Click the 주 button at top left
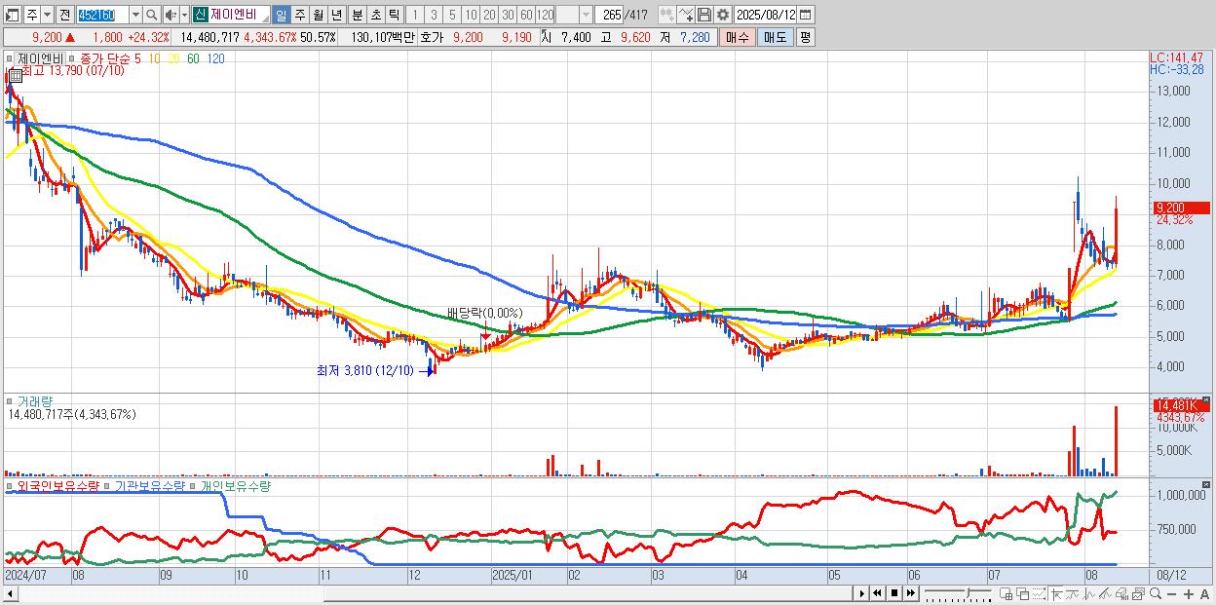 point(31,15)
